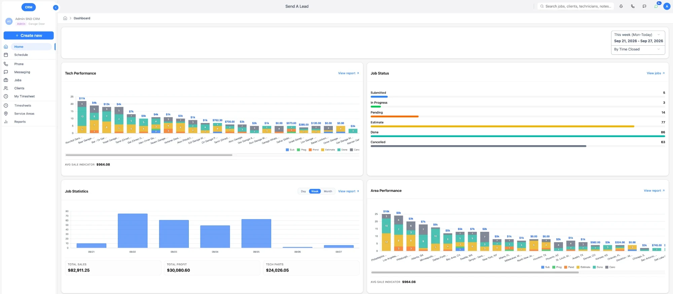Click the phone icon in top bar
Screen dimensions: 673x294
click(x=633, y=6)
